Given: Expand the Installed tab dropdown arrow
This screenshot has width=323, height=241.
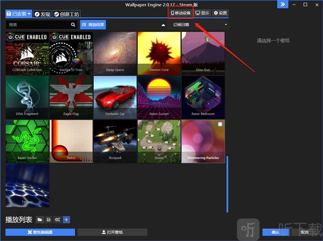Looking at the screenshot, I should tap(29, 14).
